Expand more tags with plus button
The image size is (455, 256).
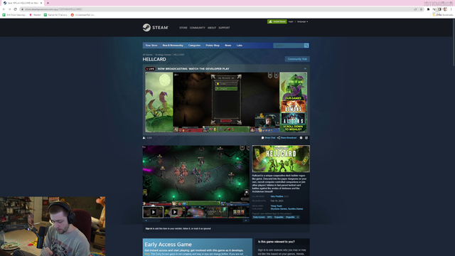pyautogui.click(x=298, y=217)
